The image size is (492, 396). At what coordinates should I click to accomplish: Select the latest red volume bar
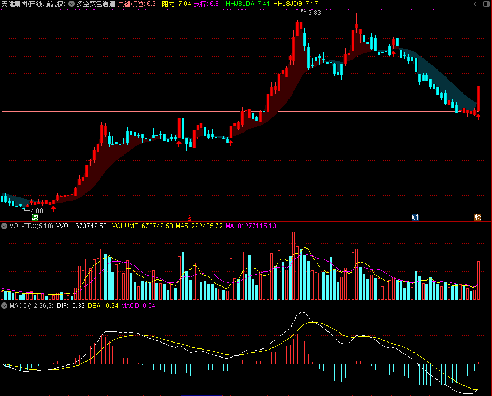479,281
